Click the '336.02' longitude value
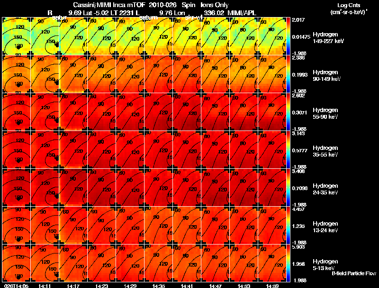 (214, 13)
